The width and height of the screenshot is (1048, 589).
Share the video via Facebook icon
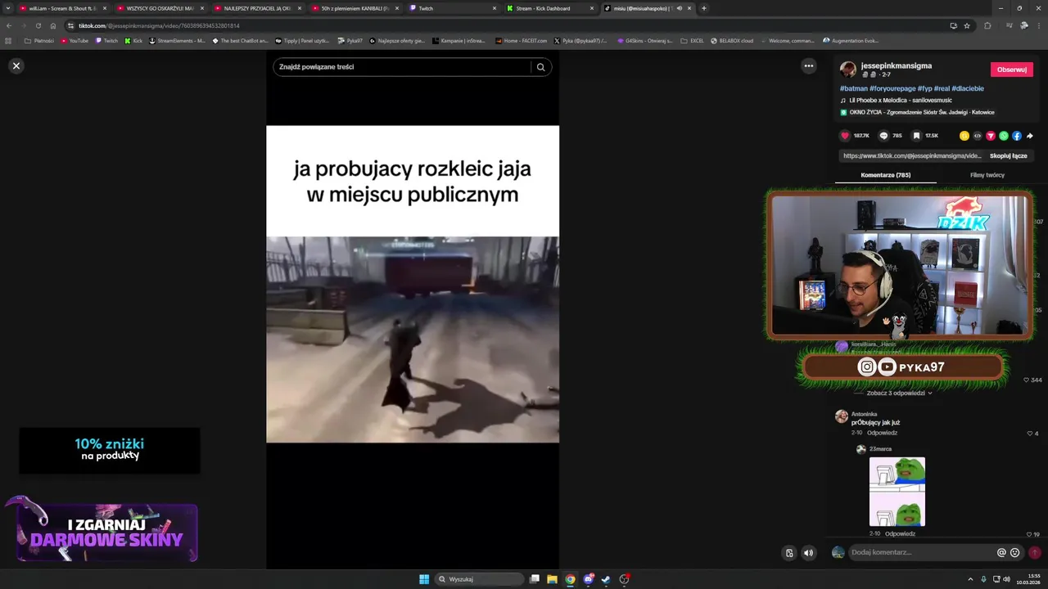click(1016, 136)
